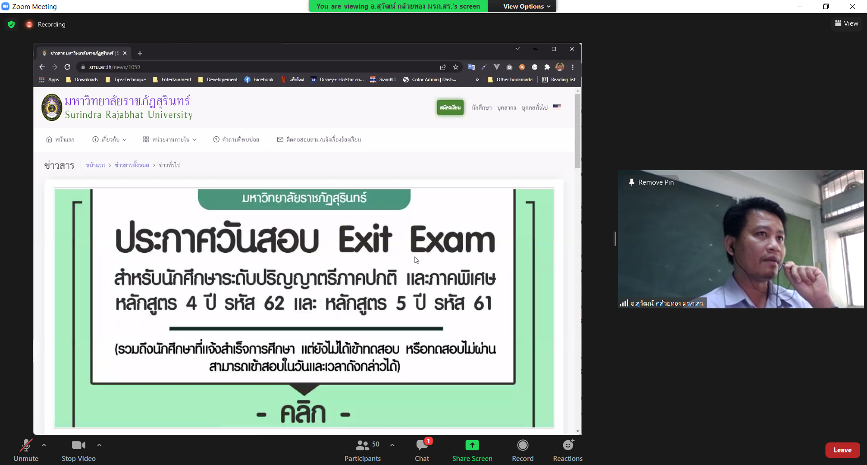Expand video settings arrow beside Stop Video
867x465 pixels.
tap(99, 445)
